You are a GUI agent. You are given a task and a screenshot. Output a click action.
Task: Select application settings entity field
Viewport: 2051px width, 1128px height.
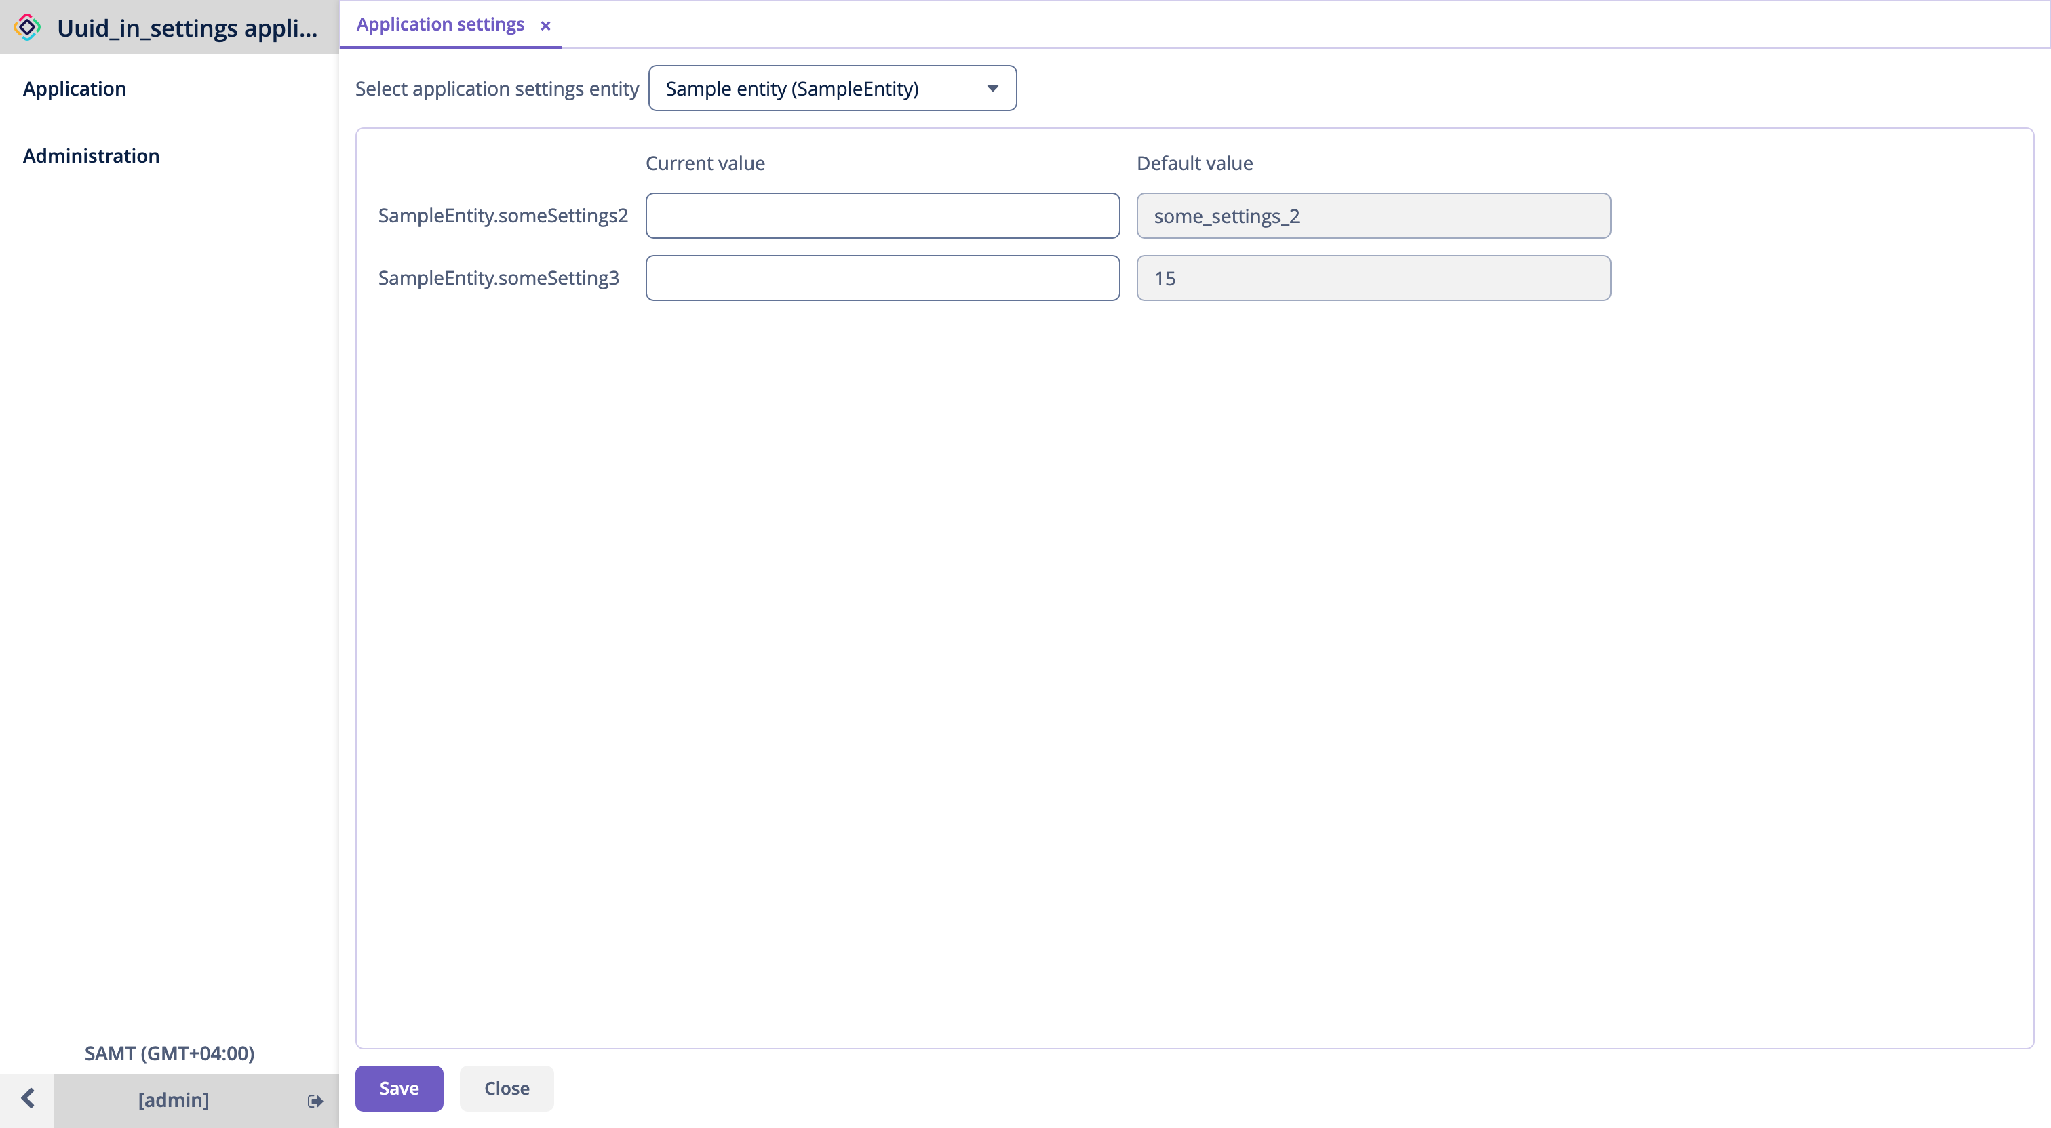click(496, 88)
